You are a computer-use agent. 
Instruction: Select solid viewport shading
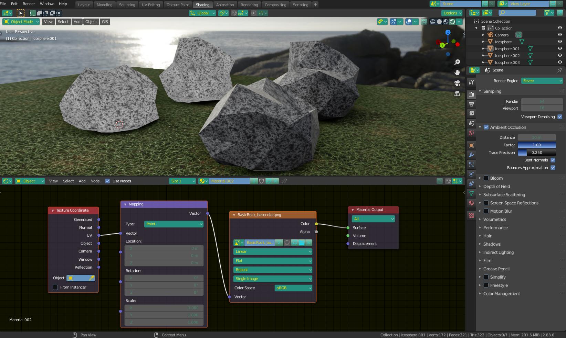439,22
